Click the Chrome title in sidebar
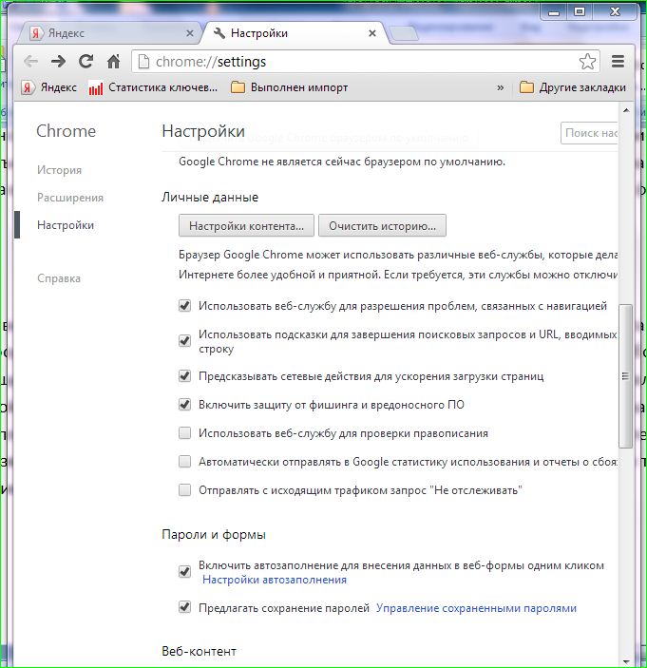The height and width of the screenshot is (668, 647). (x=66, y=131)
